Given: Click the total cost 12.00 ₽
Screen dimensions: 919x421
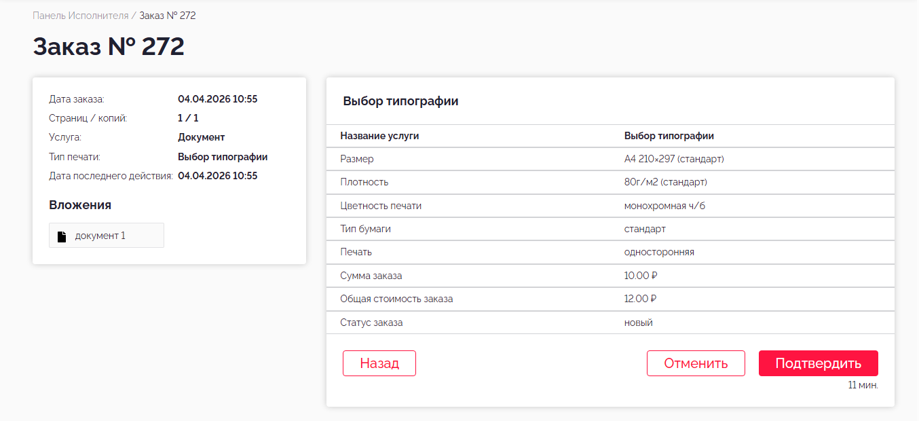Looking at the screenshot, I should tap(641, 299).
